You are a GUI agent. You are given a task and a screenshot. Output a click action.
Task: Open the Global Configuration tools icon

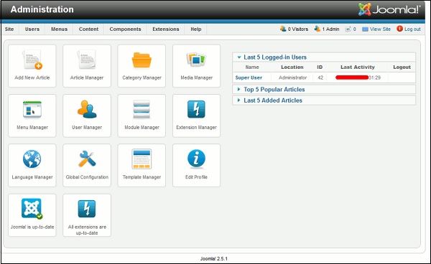(x=87, y=159)
